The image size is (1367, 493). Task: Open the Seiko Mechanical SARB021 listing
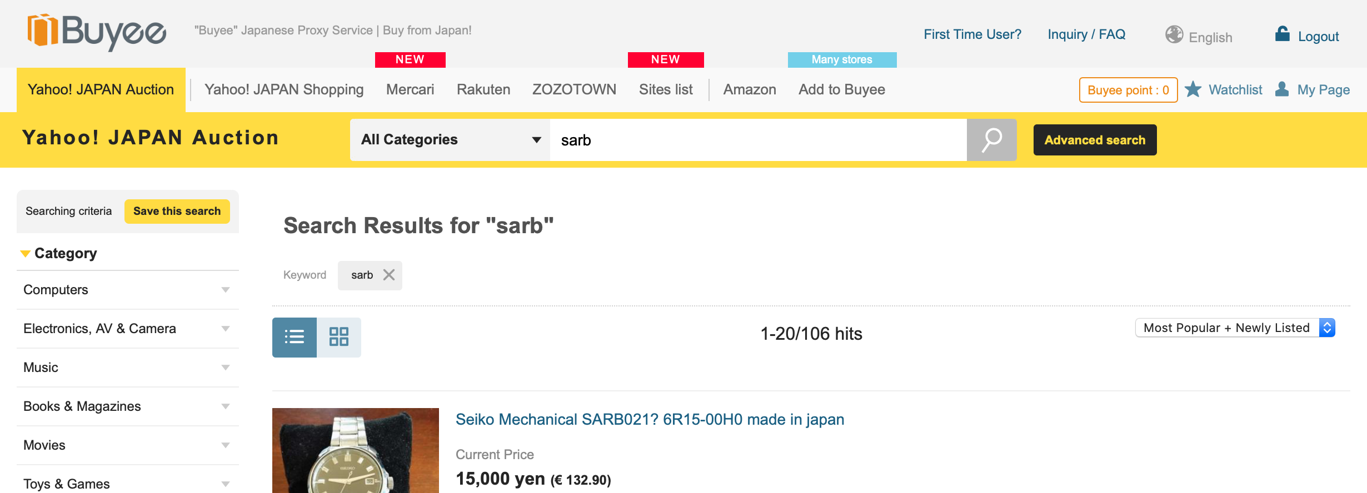point(650,420)
